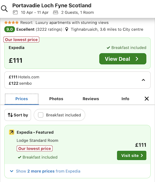The width and height of the screenshot is (155, 182).
Task: Click the search magnifier icon
Action: (x=4, y=9)
